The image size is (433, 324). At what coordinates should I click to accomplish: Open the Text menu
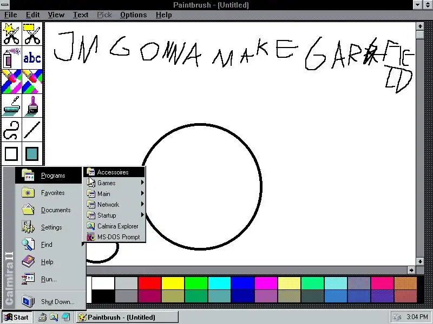pos(81,15)
